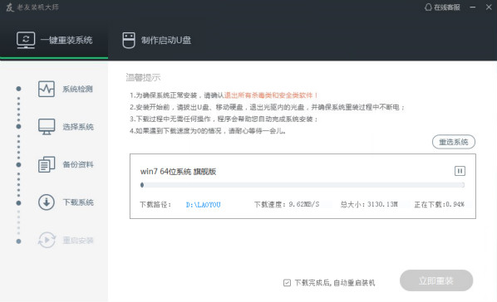Click the progress bar handle dot

pos(142,185)
